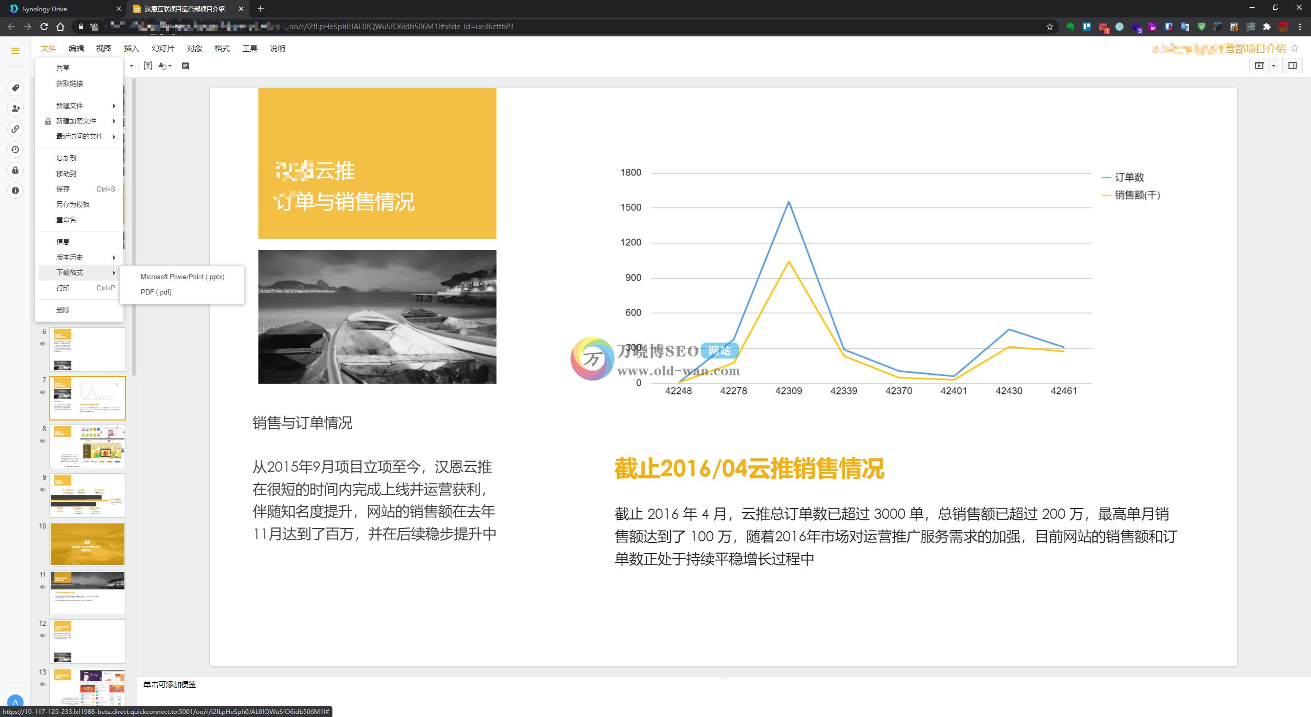Expand the 最近访问的文件 submenu

click(x=79, y=136)
